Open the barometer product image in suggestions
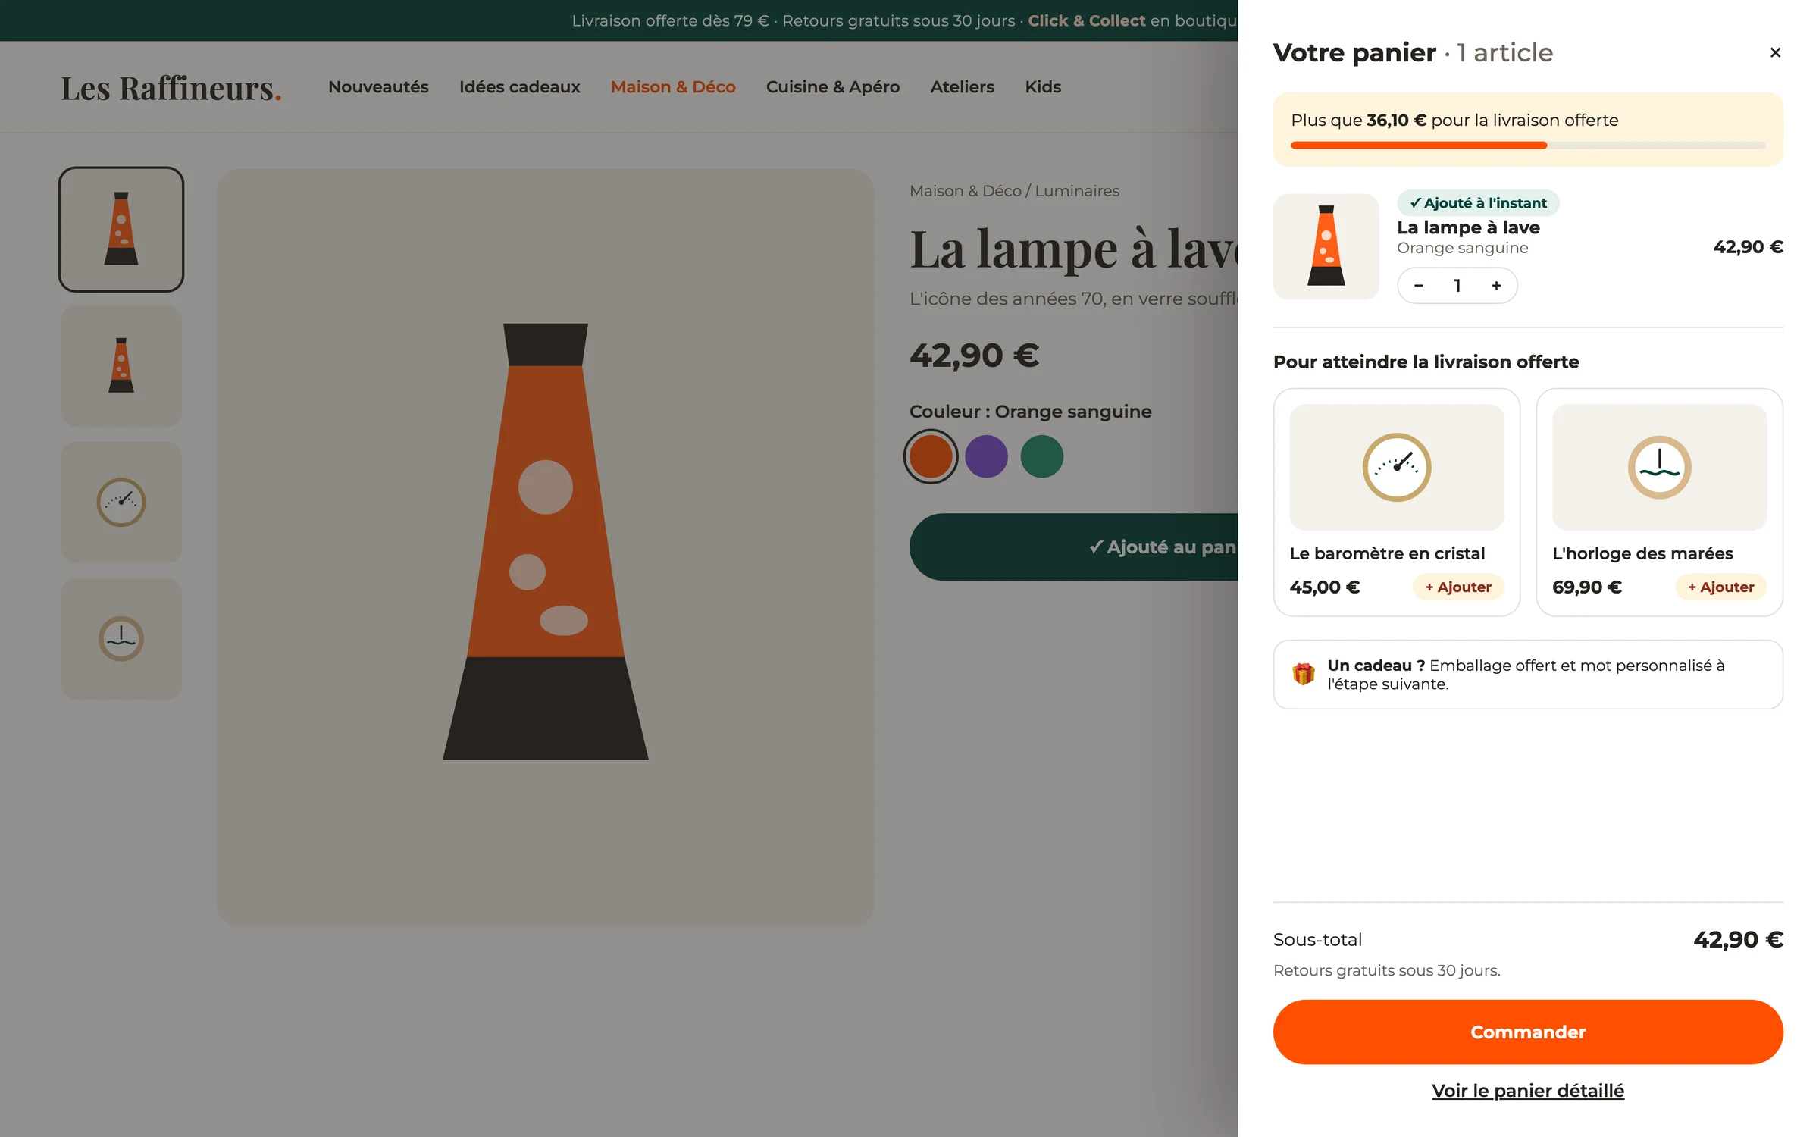Screen dimensions: 1819x1137 coord(1396,467)
